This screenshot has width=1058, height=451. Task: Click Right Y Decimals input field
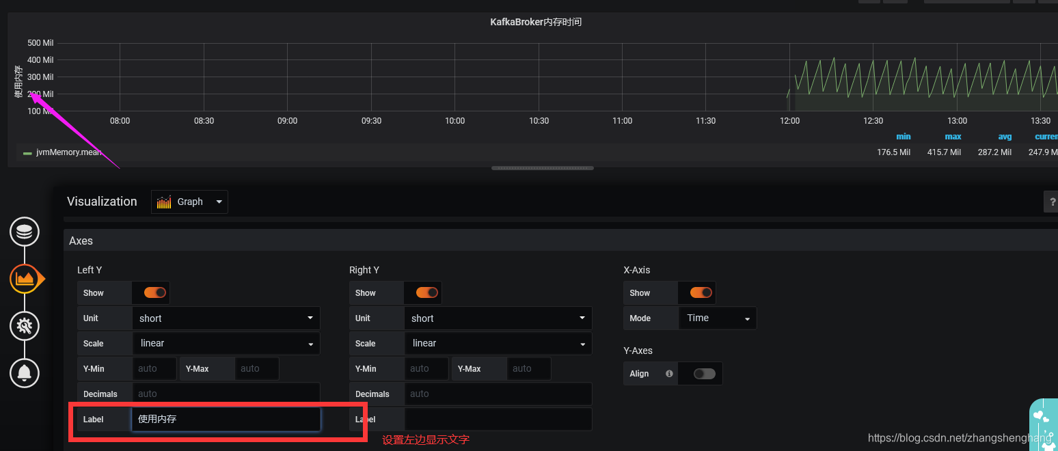(x=498, y=394)
